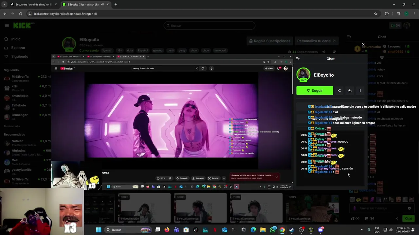Close the TikTok browser tab
419x235 pixels.
click(x=56, y=5)
